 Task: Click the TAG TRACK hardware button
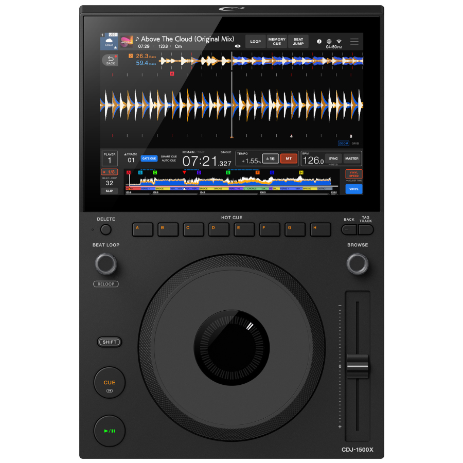pyautogui.click(x=366, y=230)
